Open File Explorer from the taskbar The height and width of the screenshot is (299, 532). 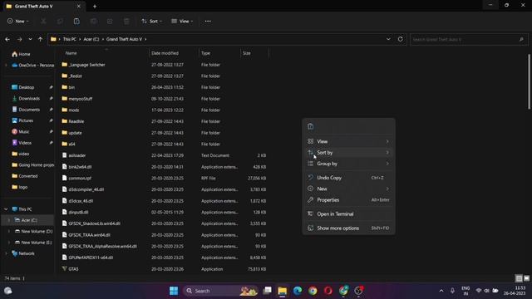coord(283,291)
